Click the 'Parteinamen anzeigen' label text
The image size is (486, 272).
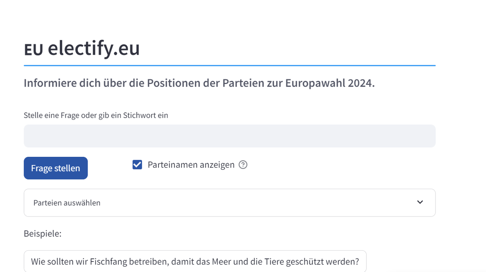coord(191,165)
